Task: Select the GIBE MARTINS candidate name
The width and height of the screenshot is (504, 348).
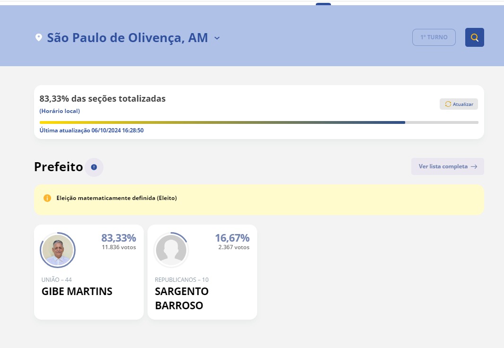Action: (x=77, y=291)
